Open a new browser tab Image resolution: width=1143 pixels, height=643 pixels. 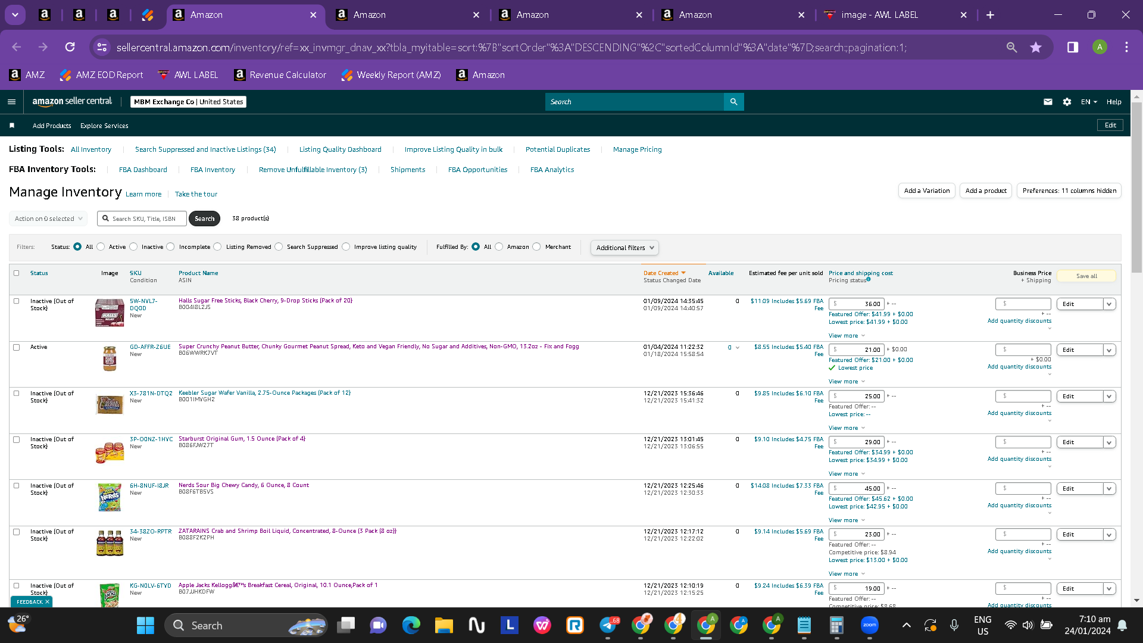[990, 15]
